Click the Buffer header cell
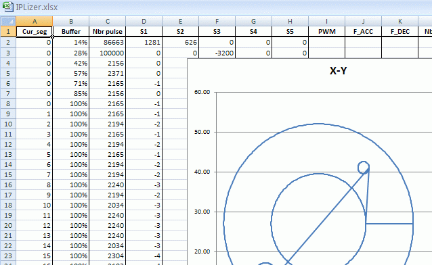 pyautogui.click(x=71, y=32)
